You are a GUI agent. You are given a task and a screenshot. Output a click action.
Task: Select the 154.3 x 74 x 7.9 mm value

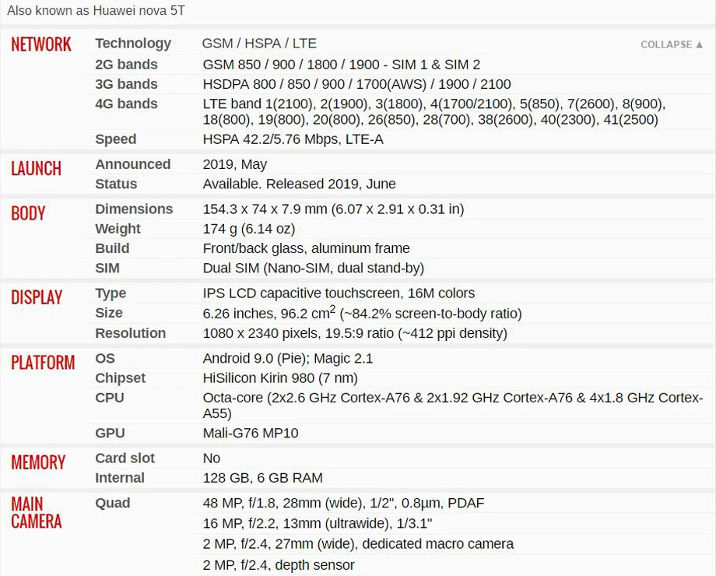point(333,209)
